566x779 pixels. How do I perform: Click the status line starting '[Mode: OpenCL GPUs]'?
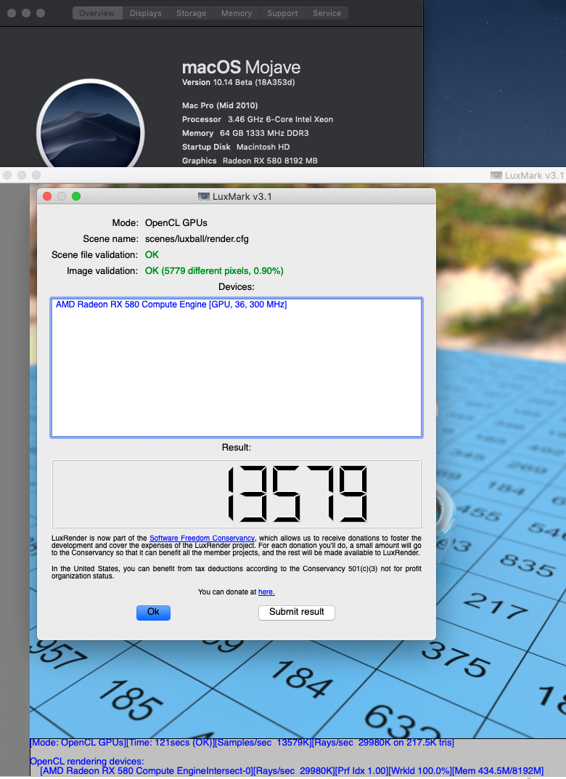(242, 743)
